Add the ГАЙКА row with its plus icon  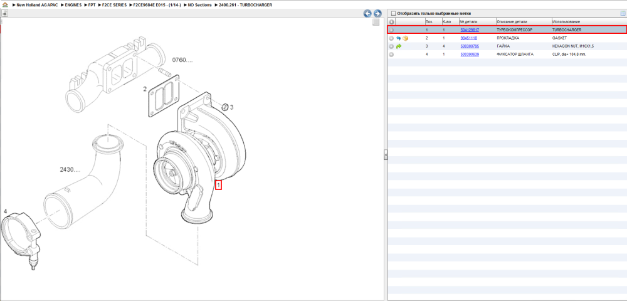pyautogui.click(x=391, y=46)
